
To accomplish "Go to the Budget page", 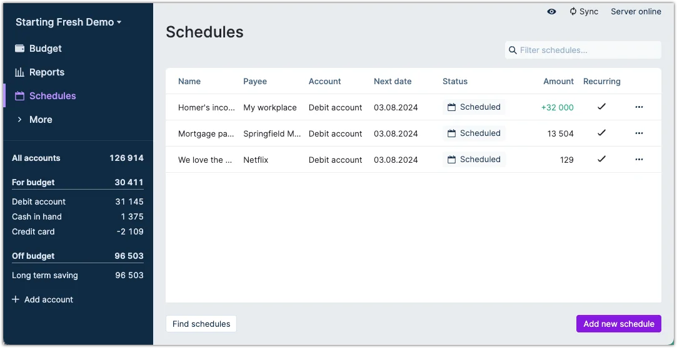I will pyautogui.click(x=45, y=49).
